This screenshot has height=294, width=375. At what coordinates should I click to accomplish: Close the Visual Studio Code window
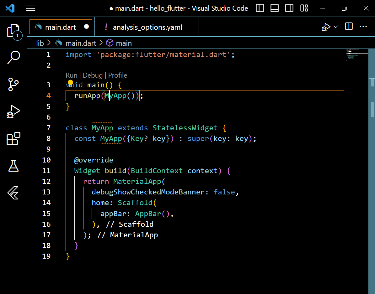pos(366,8)
